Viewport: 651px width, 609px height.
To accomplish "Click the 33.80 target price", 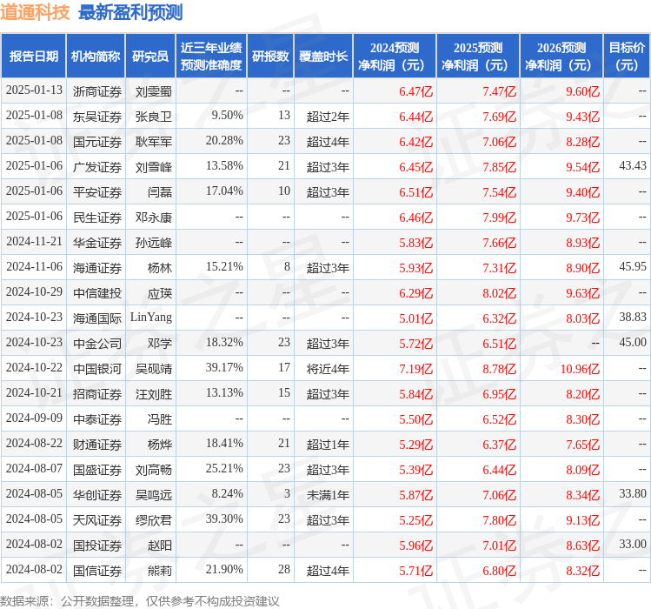I will coord(633,493).
